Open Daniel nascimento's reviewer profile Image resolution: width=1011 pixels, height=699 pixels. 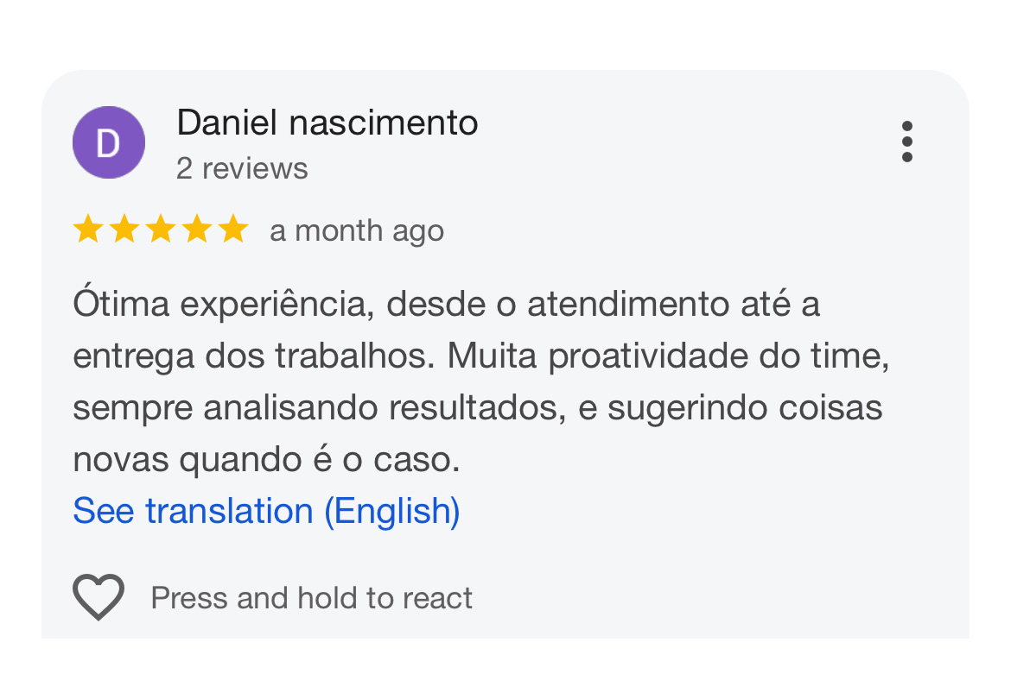tap(327, 123)
